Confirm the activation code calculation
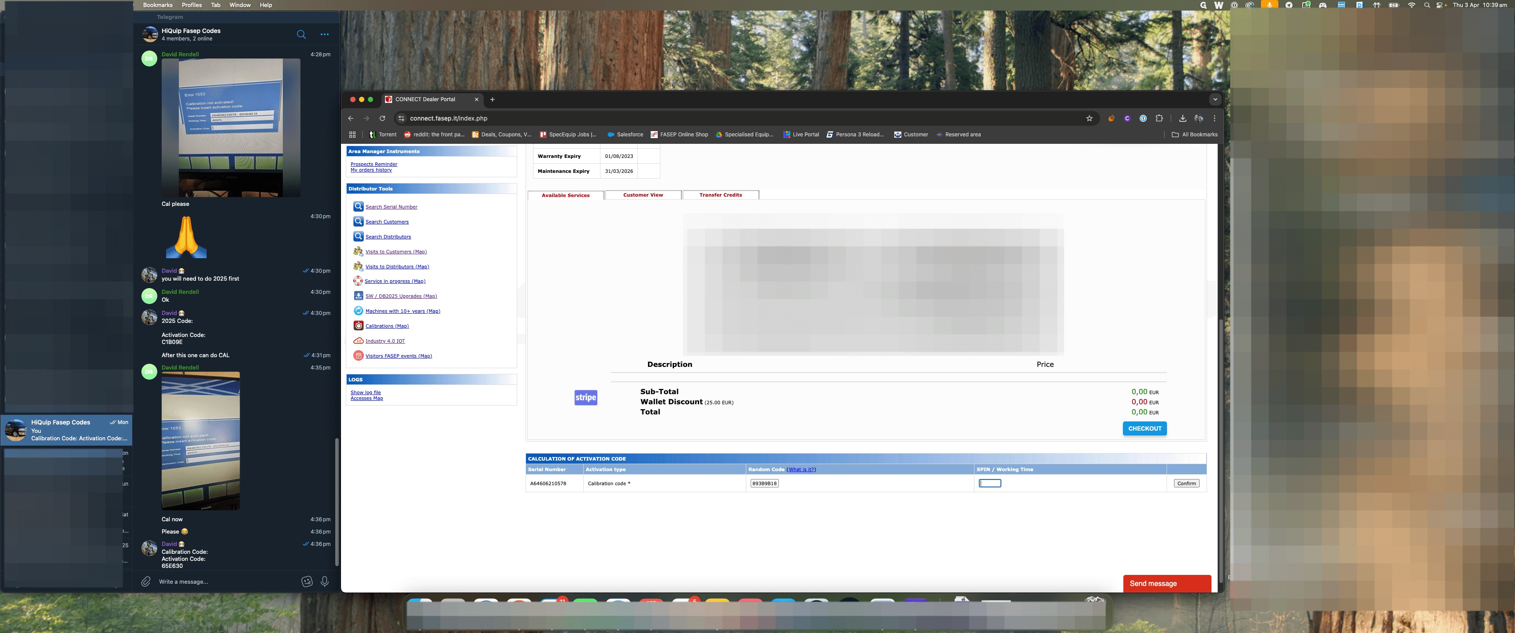Viewport: 1515px width, 633px height. point(1186,483)
